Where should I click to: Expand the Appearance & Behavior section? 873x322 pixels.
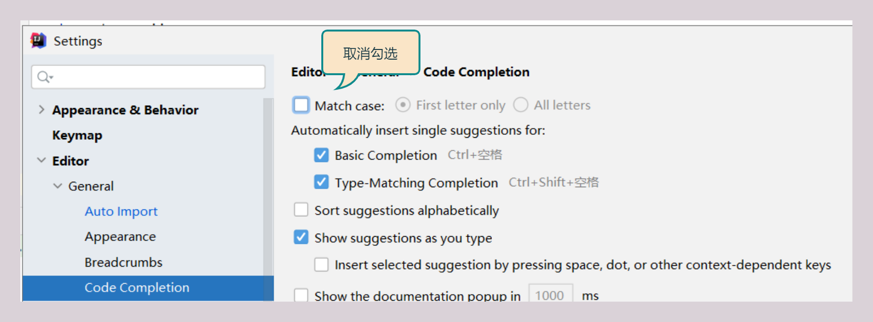41,110
